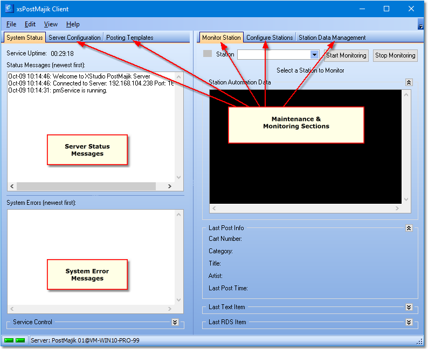
Task: Click the xsPostMajik app icon in title bar
Action: pos(9,9)
